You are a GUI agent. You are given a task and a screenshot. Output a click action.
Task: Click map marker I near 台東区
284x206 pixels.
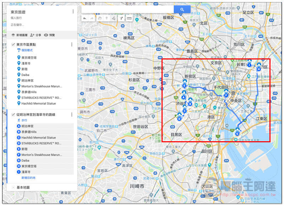tap(250, 65)
